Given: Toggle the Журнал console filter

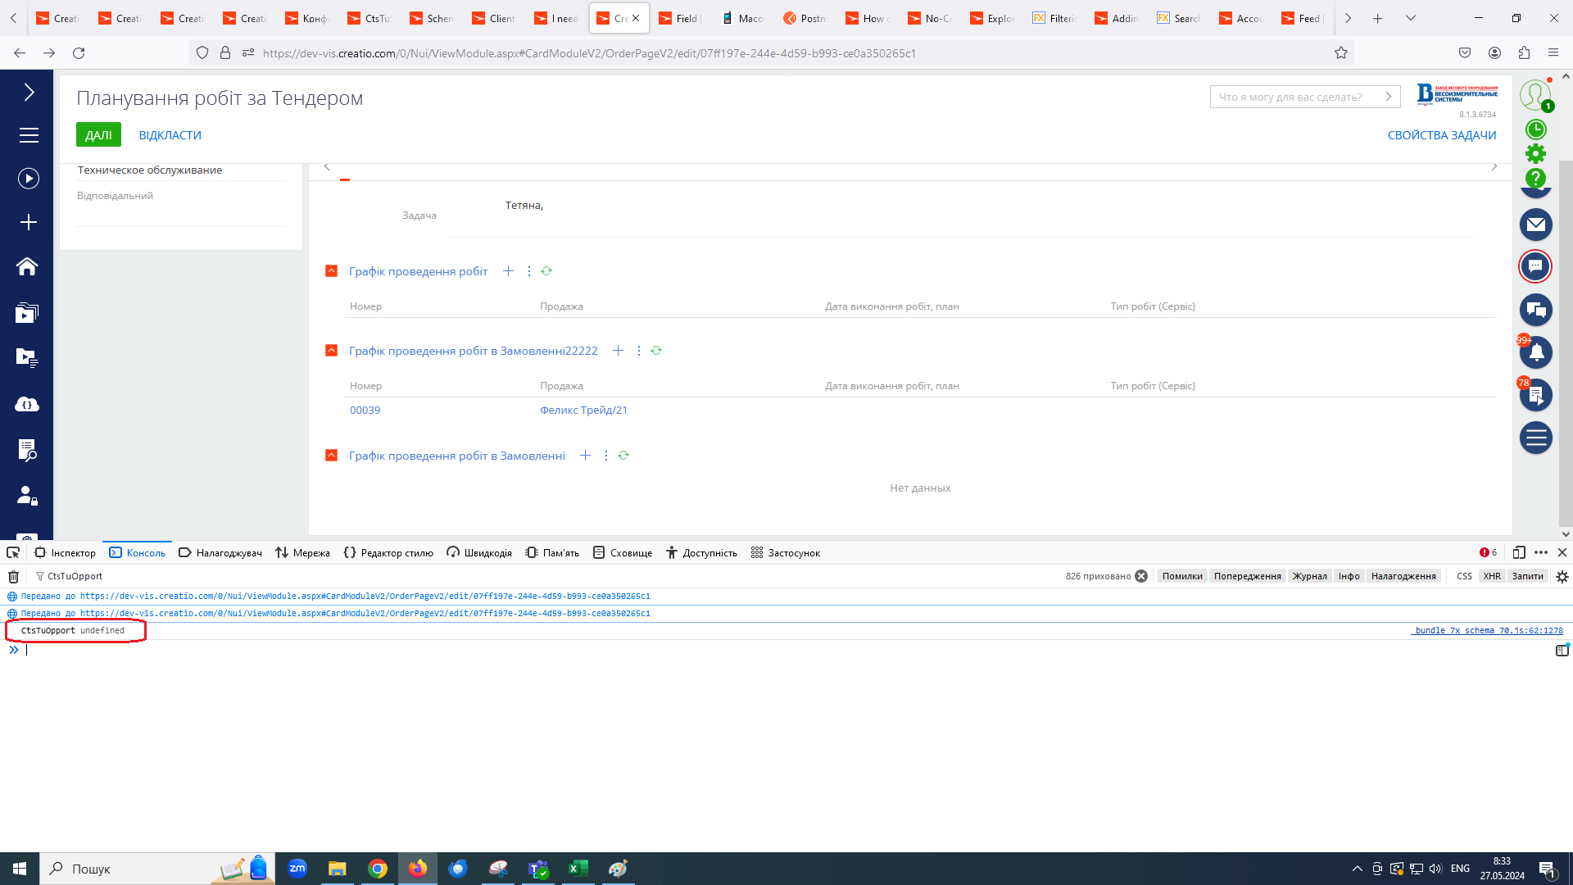Looking at the screenshot, I should coord(1309,576).
